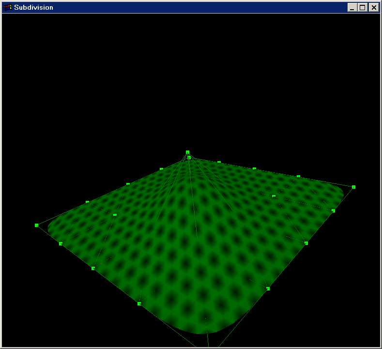Viewport: 382px width, 349px height.
Task: Select interior control point on surface's left side
Action: pyautogui.click(x=115, y=215)
